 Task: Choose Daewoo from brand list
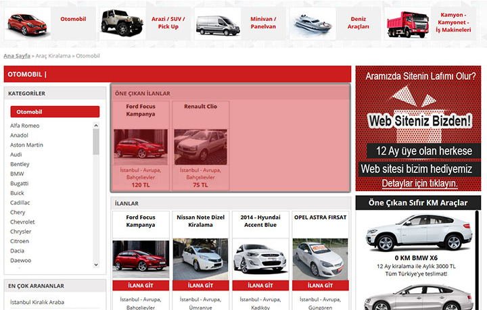point(20,260)
